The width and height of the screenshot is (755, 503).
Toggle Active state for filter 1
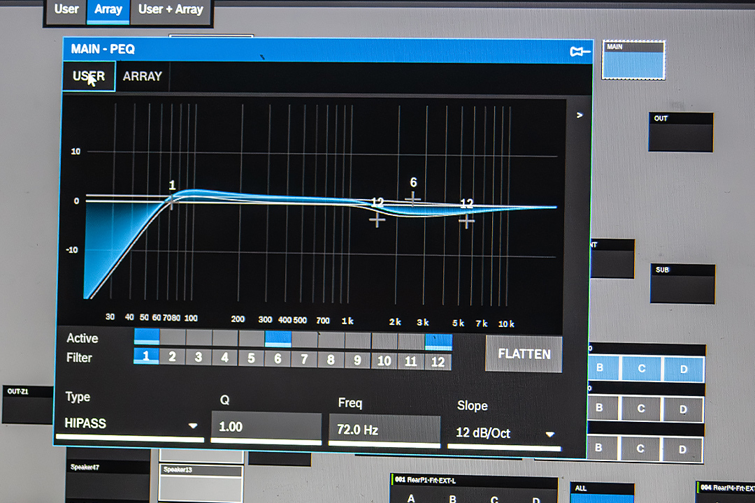[146, 338]
